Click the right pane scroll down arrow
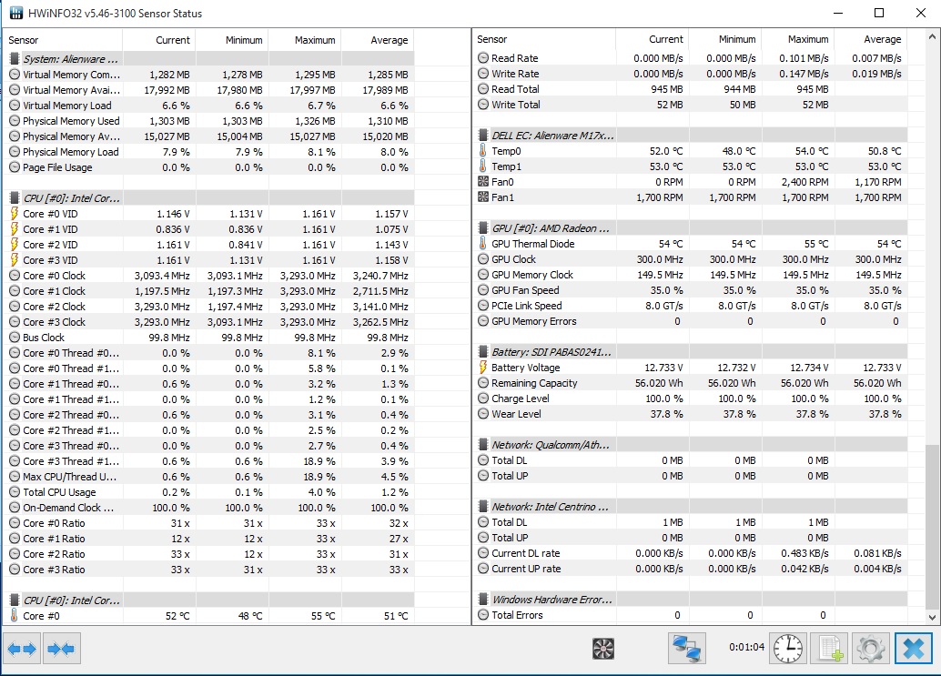The image size is (941, 676). (932, 617)
